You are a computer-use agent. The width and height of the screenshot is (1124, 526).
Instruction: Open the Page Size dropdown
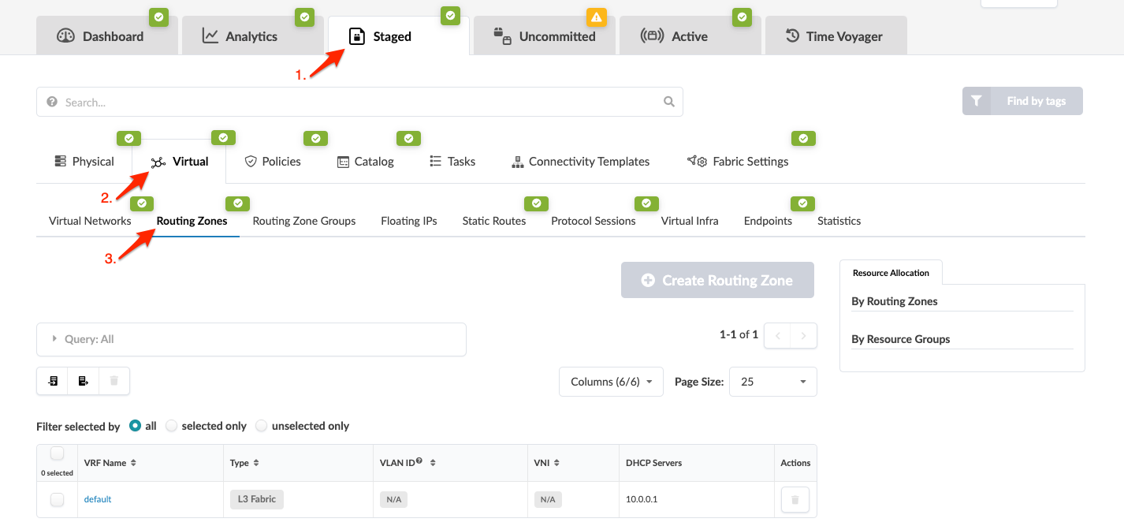772,382
